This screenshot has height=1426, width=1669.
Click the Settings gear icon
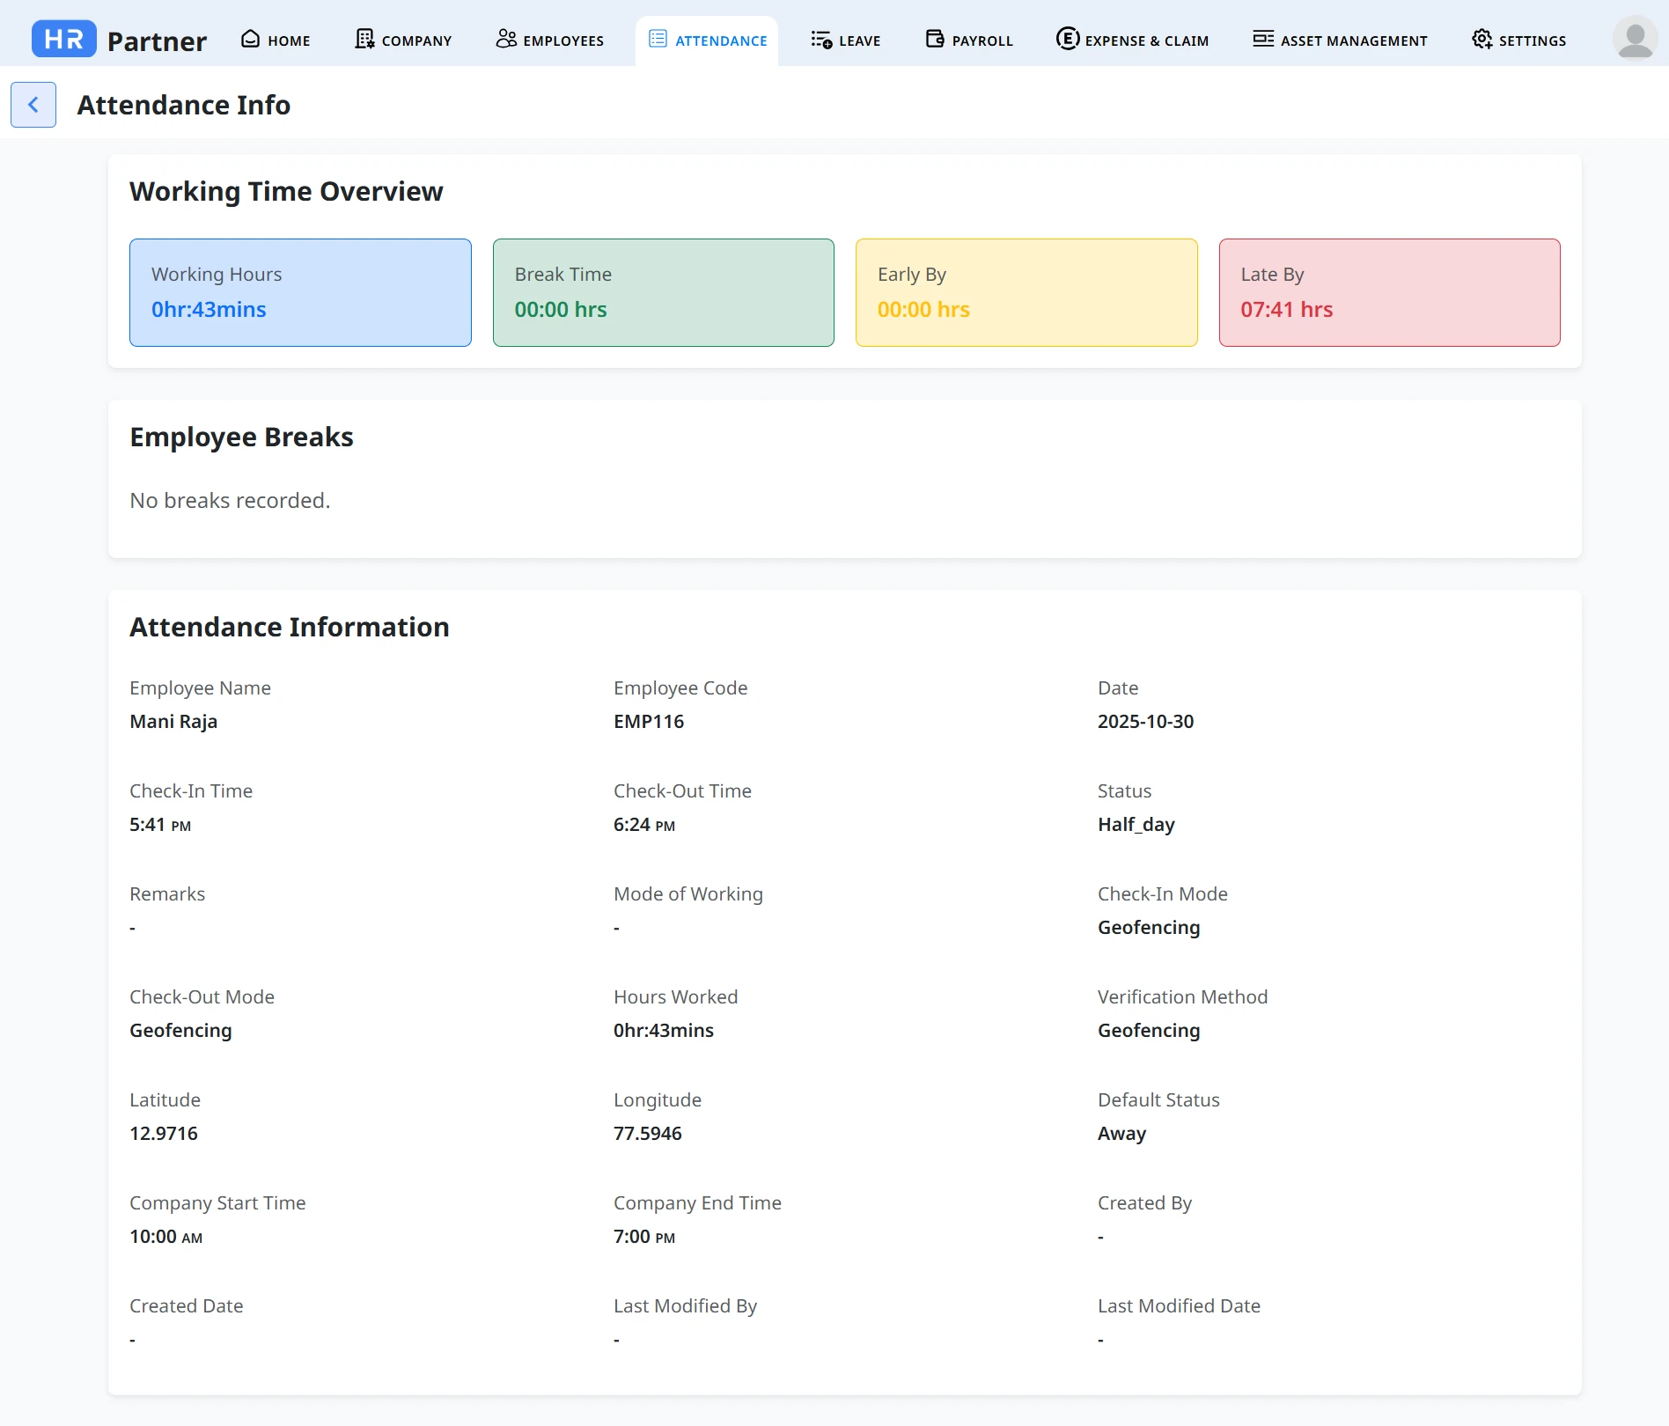point(1482,40)
